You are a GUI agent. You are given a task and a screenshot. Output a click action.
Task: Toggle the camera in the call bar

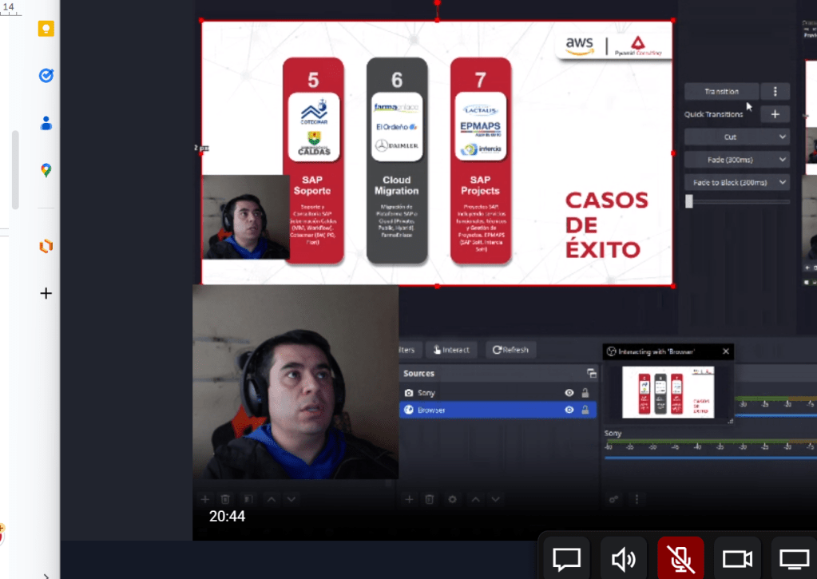click(737, 559)
